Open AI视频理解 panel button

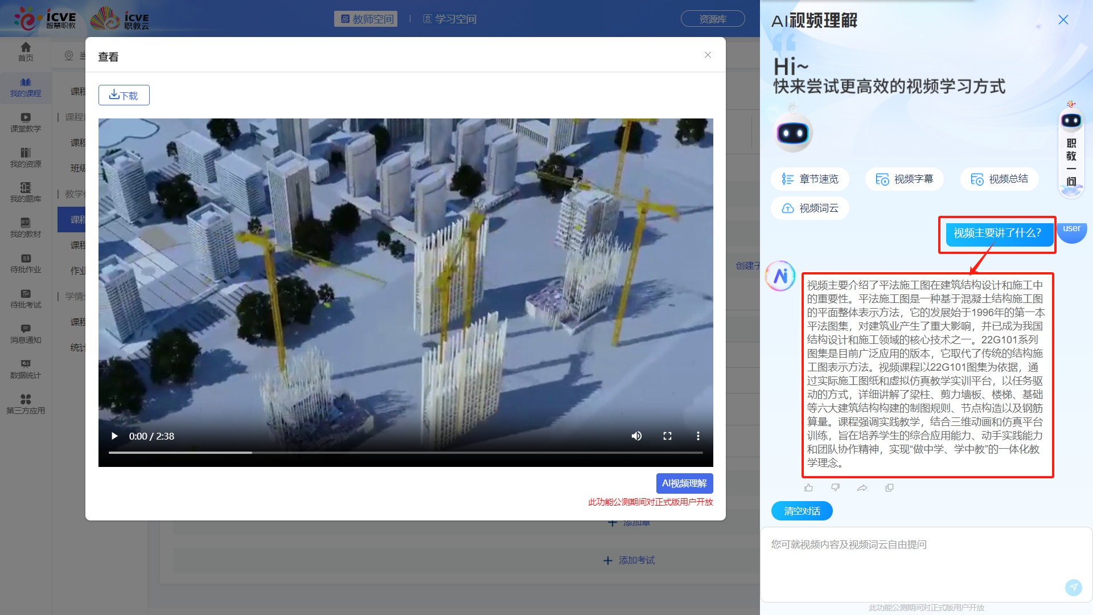684,483
